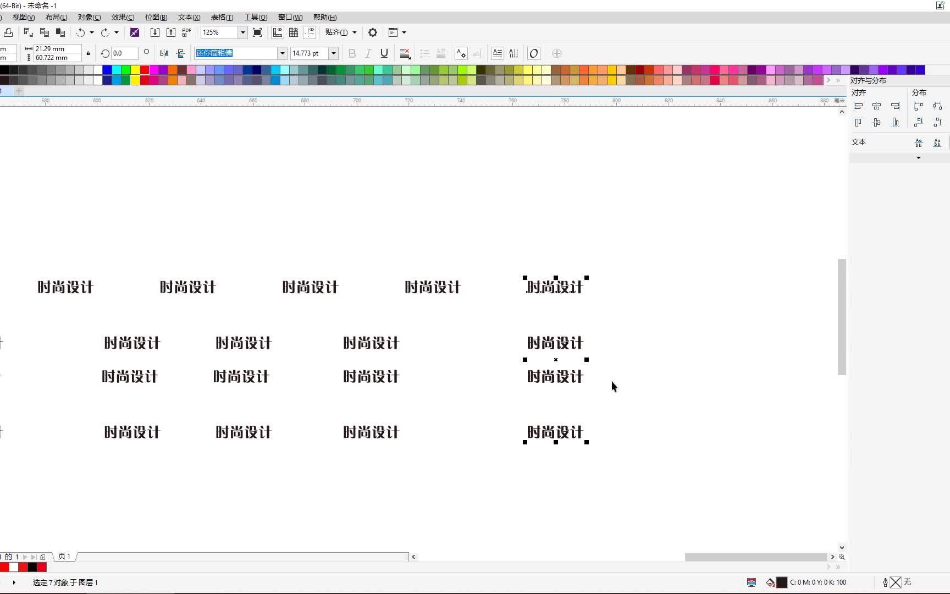Viewport: 950px width, 594px height.
Task: Open the 帮助 (Help) menu
Action: pos(325,18)
